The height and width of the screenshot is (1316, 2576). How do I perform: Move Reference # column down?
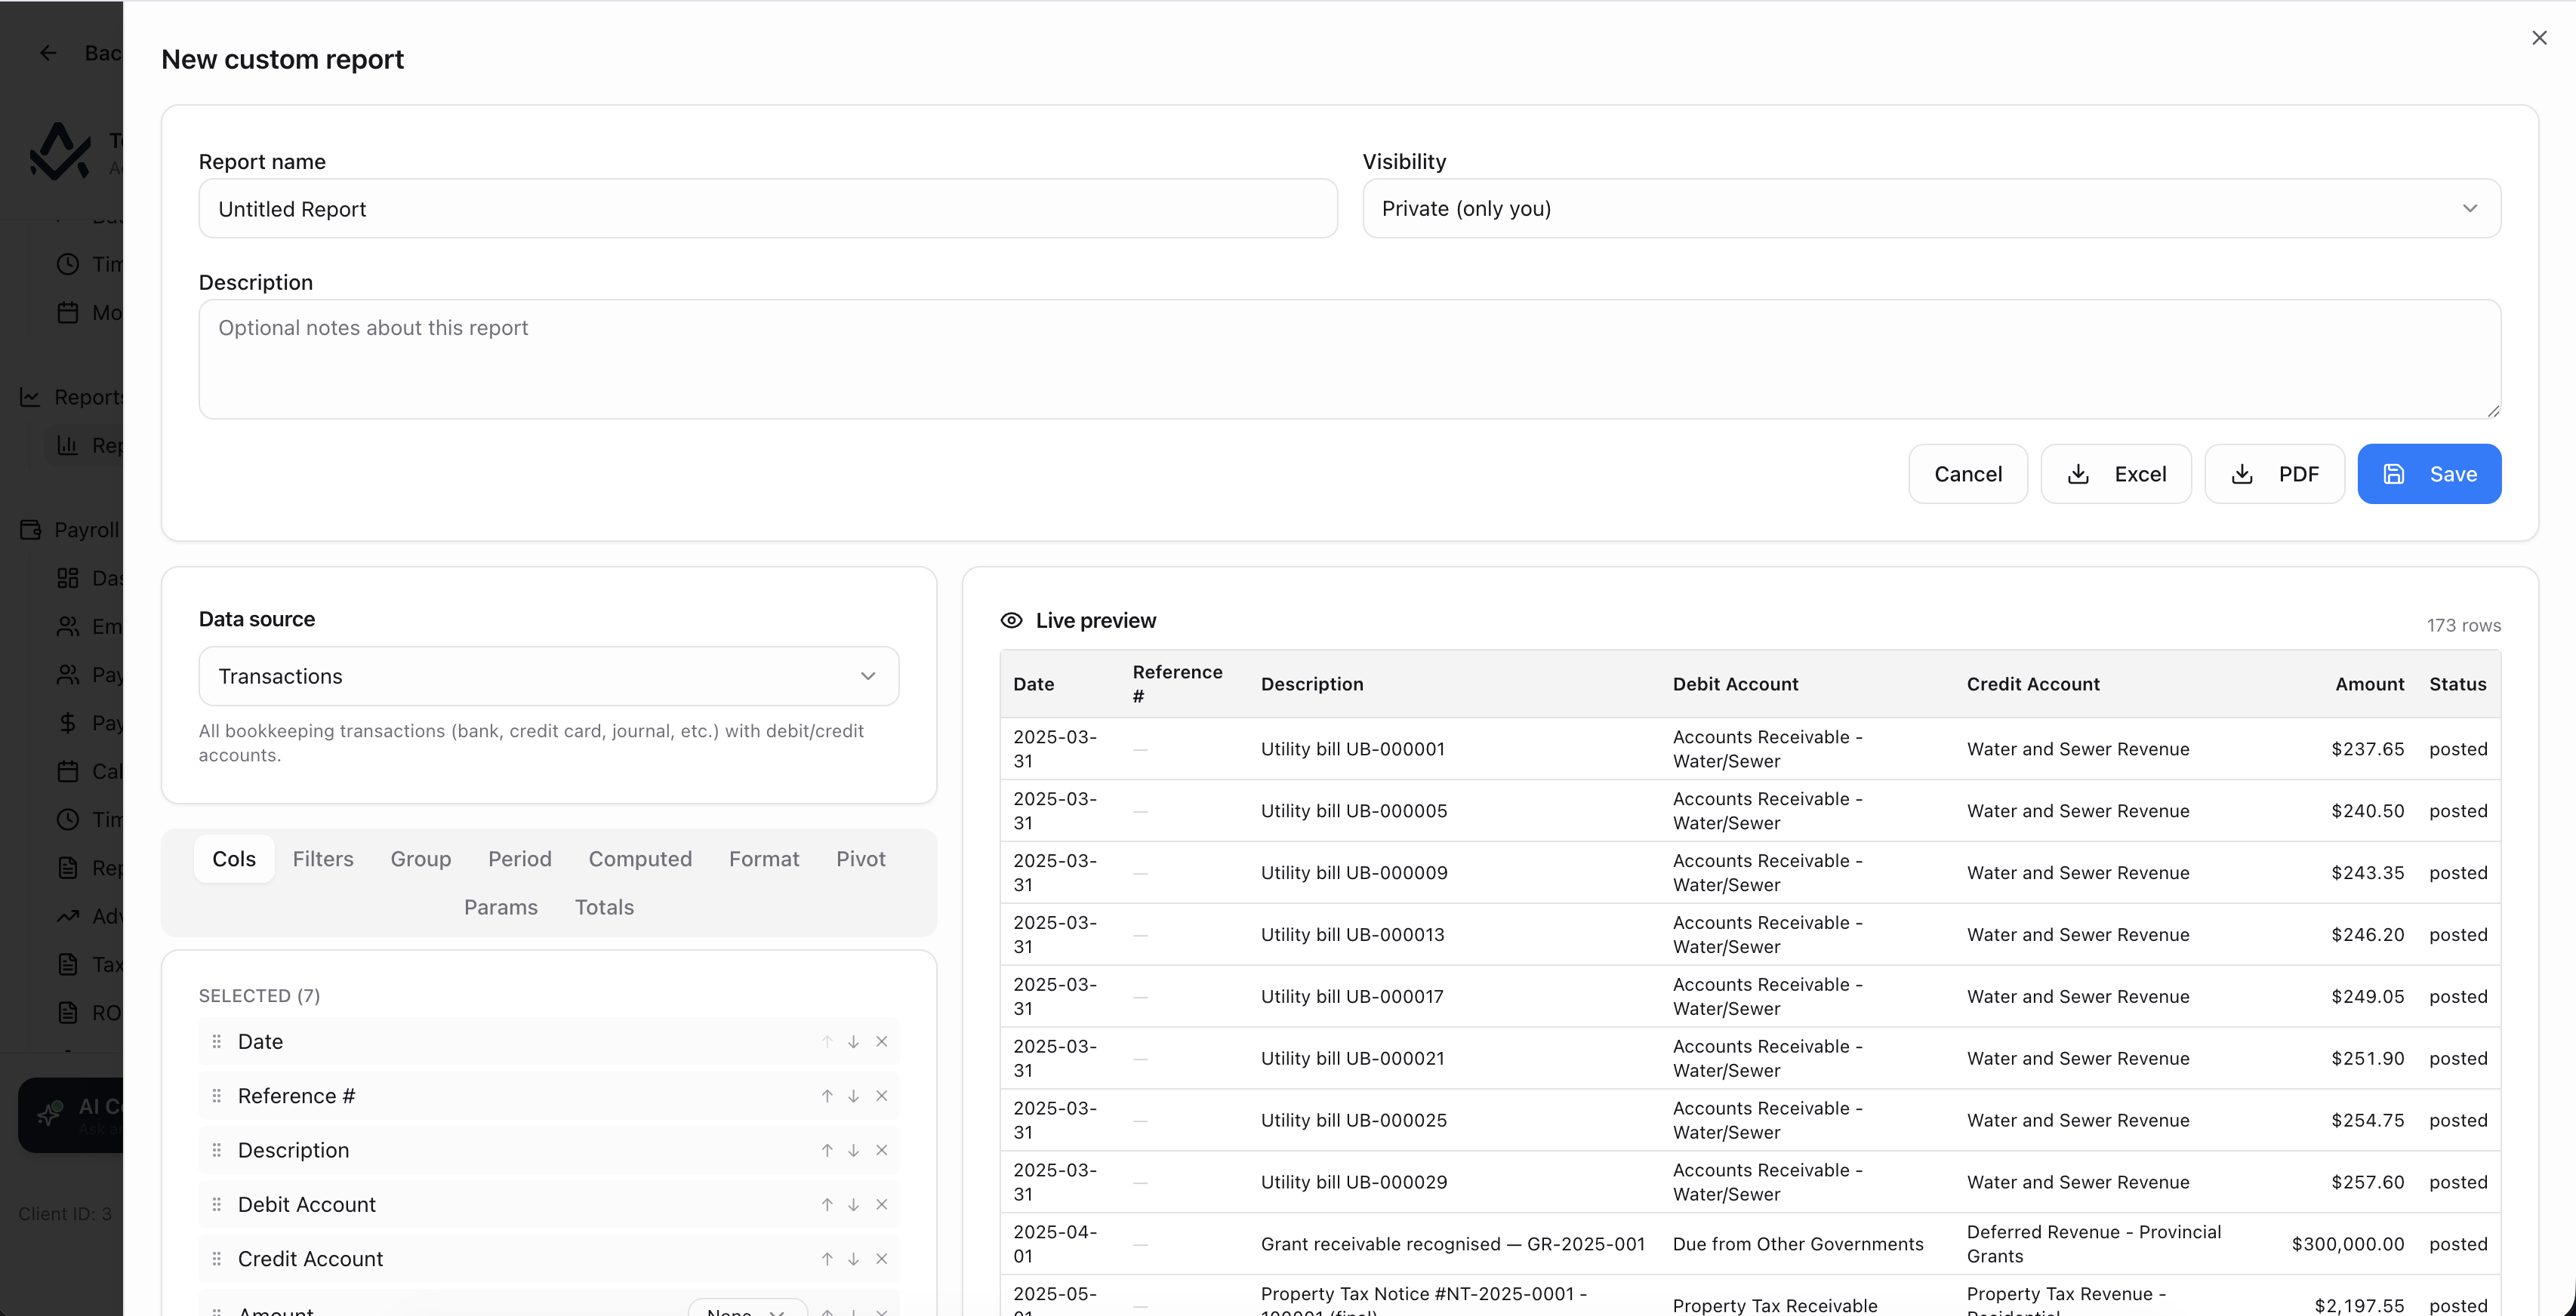854,1095
